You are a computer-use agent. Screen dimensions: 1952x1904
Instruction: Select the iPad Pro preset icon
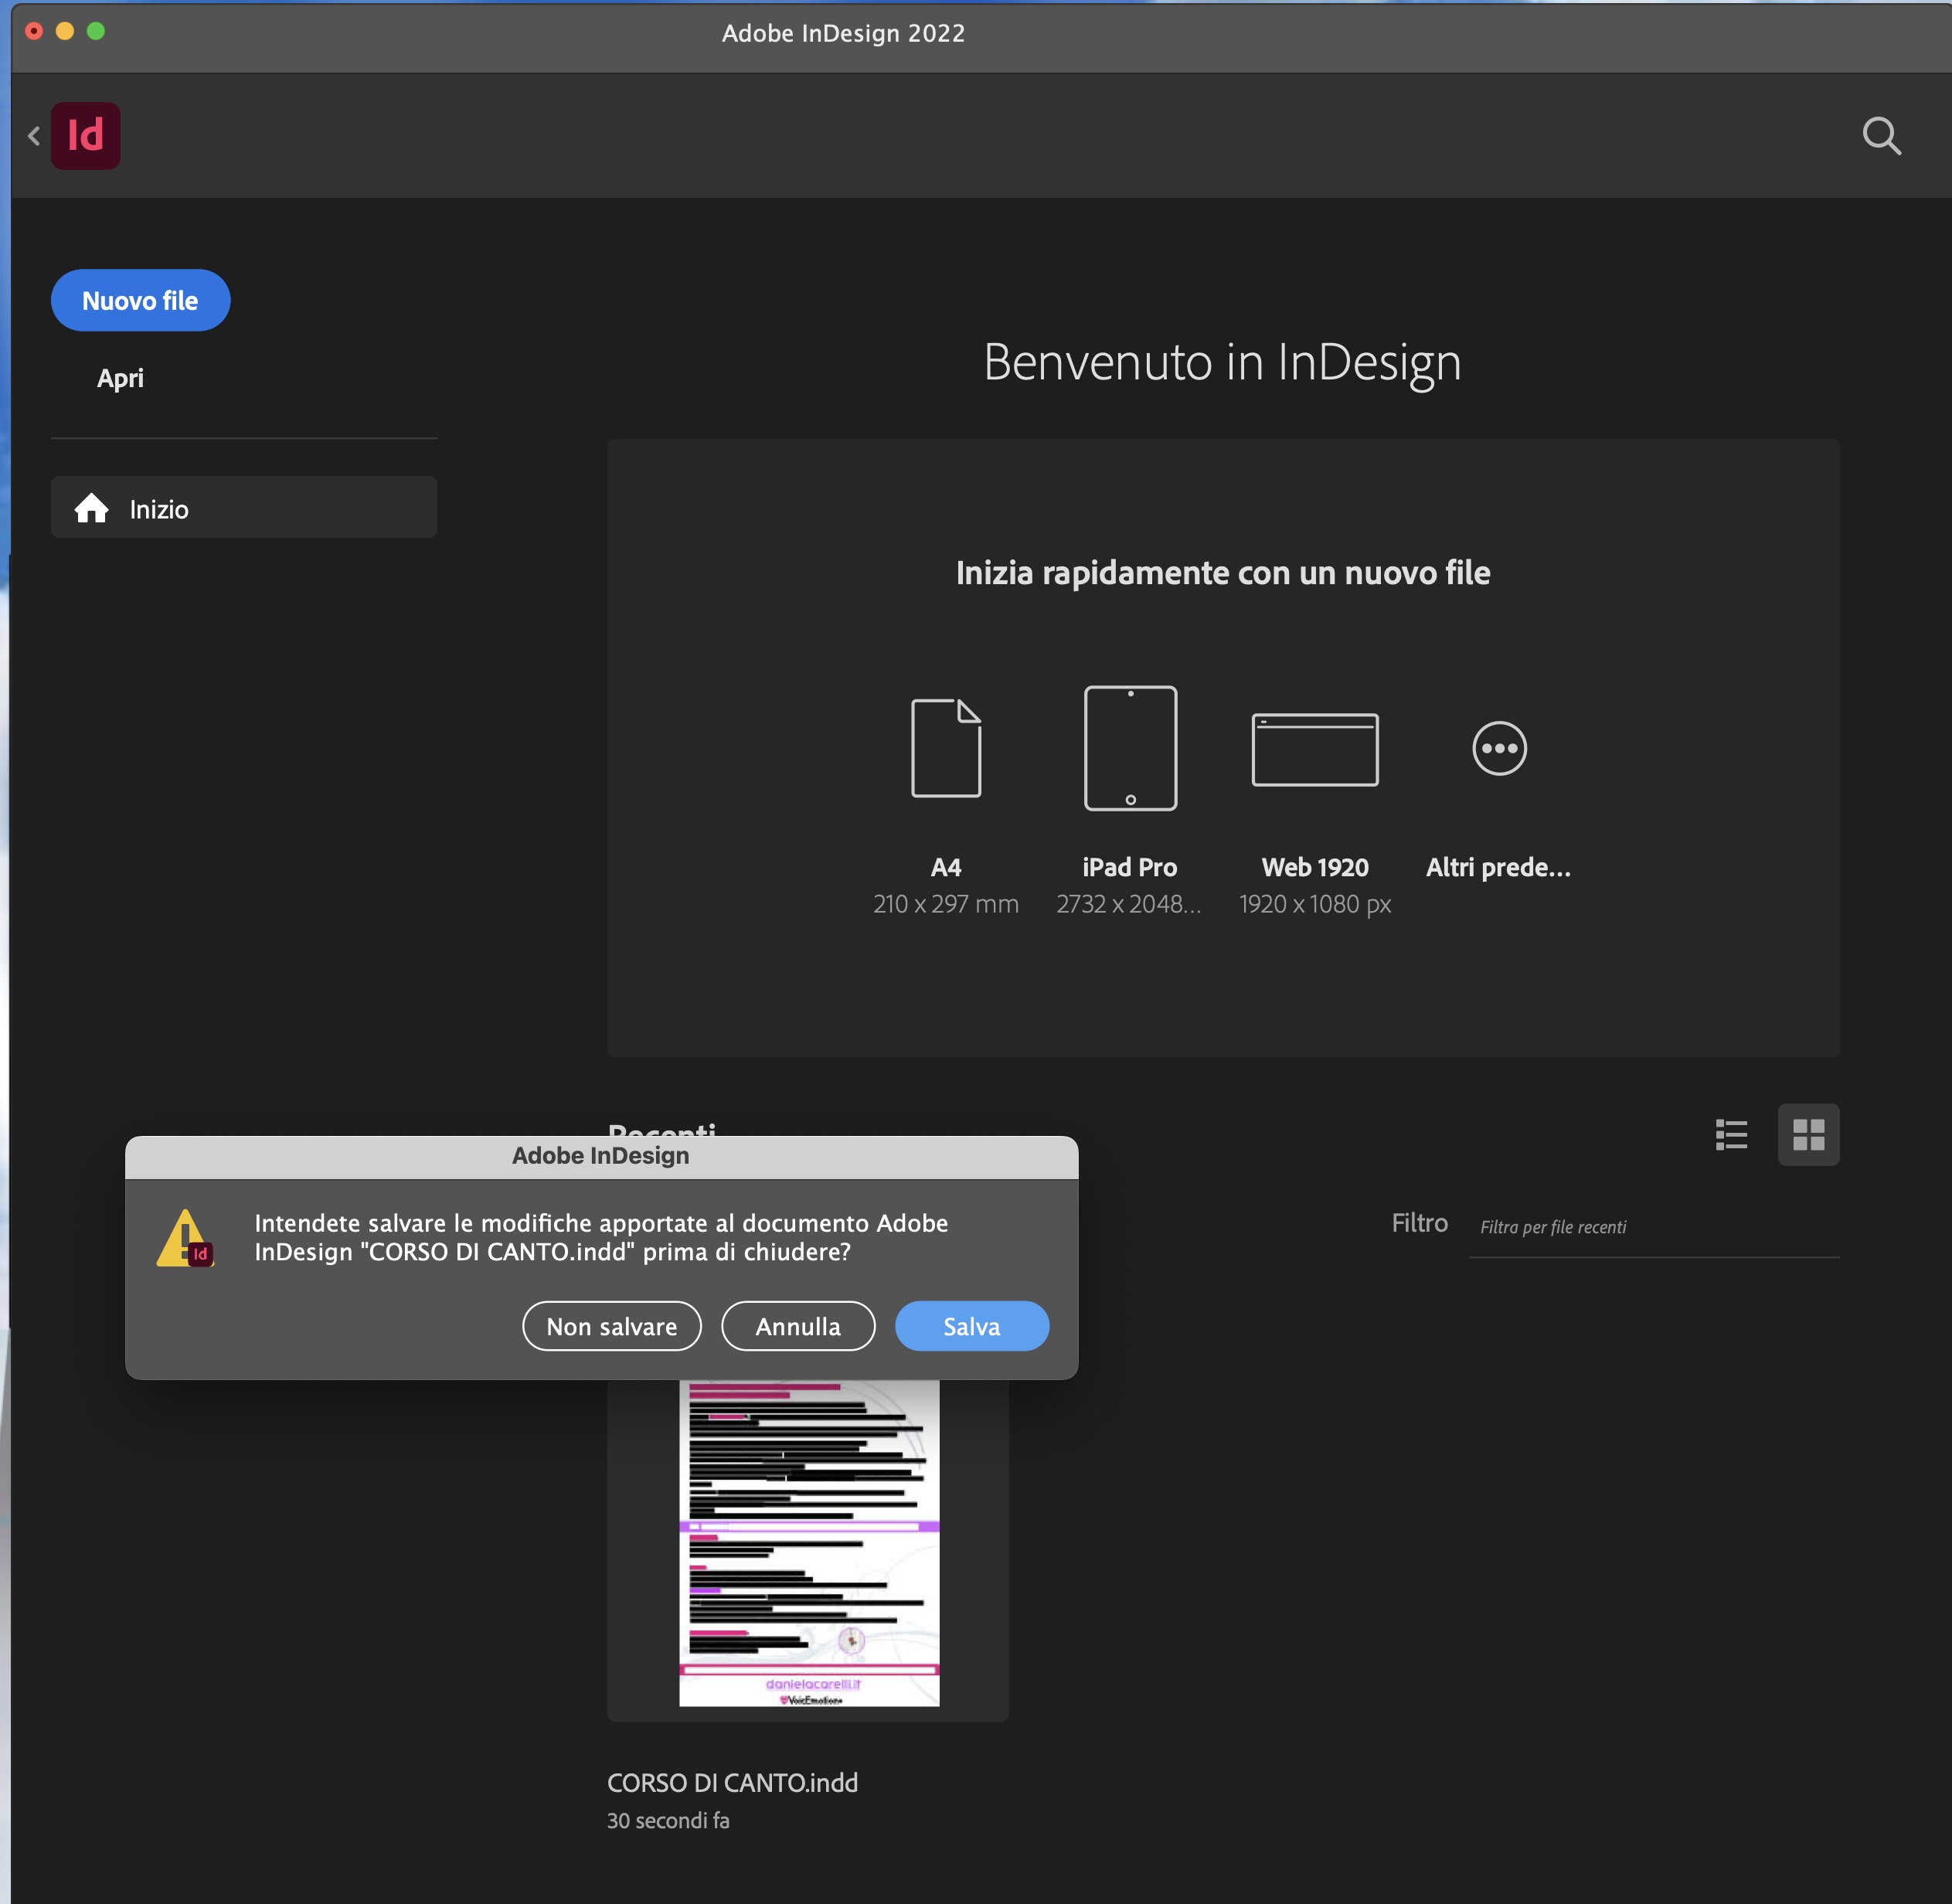tap(1130, 748)
